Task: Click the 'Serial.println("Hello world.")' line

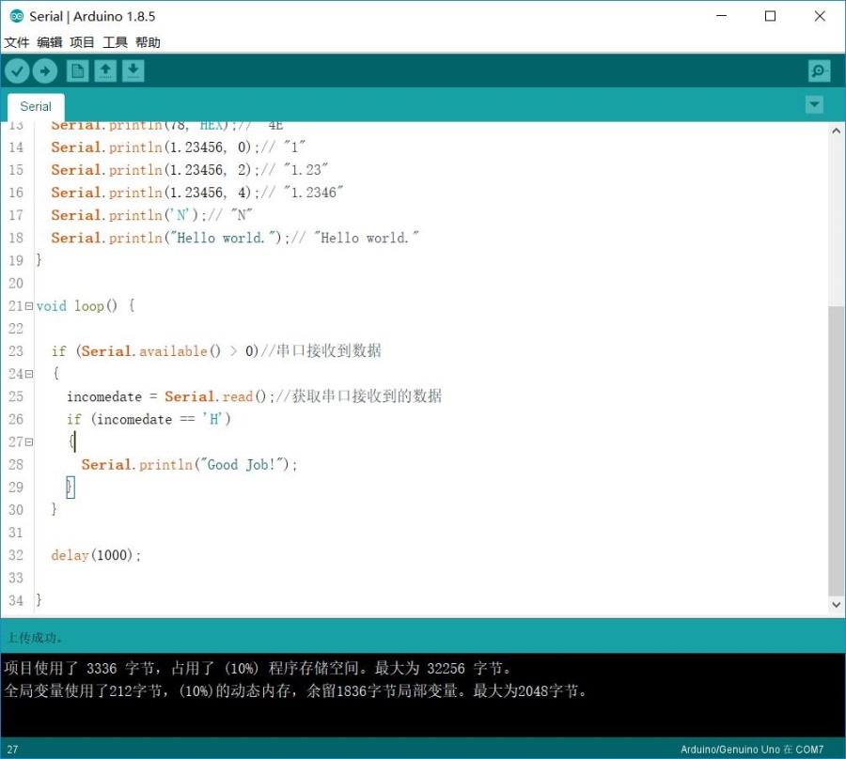Action: click(235, 238)
